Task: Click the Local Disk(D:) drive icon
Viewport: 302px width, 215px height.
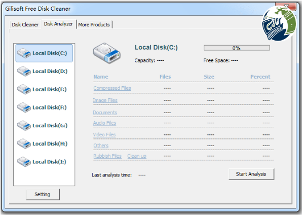Action: (x=24, y=71)
